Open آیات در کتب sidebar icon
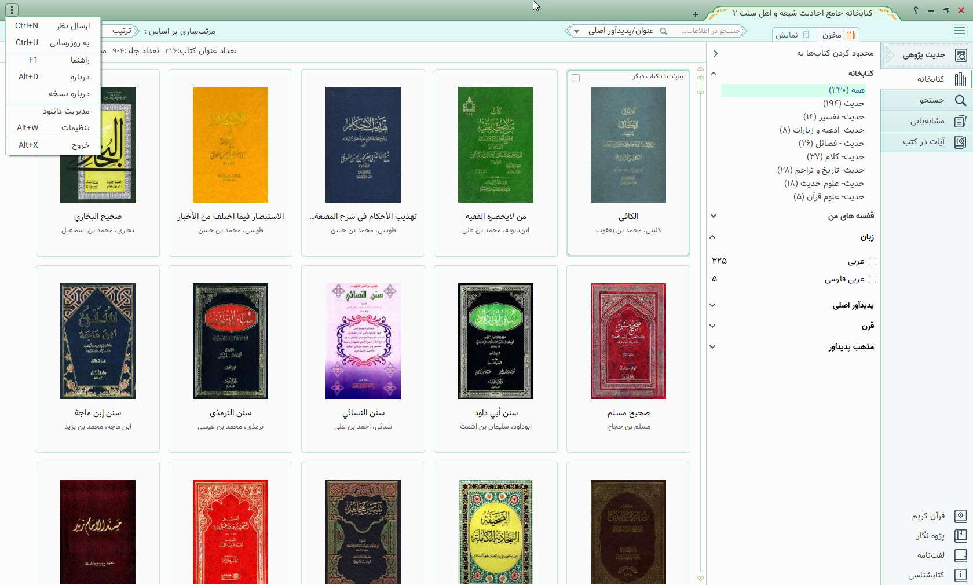The width and height of the screenshot is (973, 585). (960, 142)
